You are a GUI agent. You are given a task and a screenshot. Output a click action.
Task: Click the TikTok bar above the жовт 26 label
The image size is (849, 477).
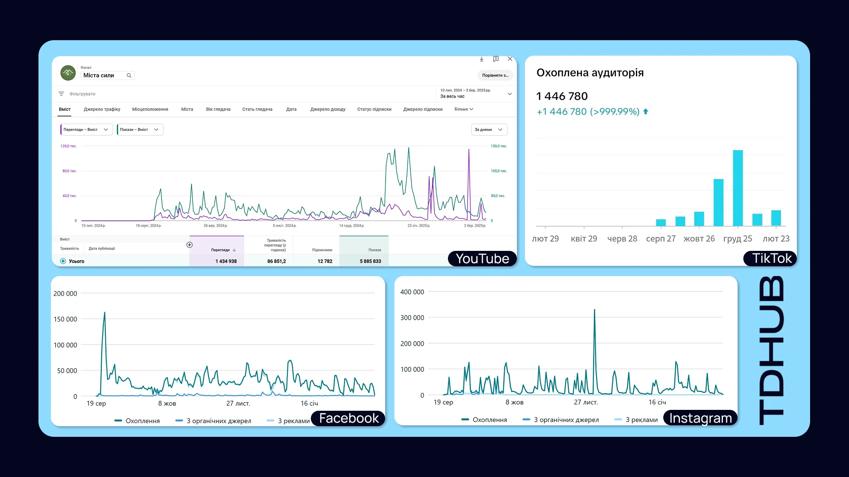699,219
